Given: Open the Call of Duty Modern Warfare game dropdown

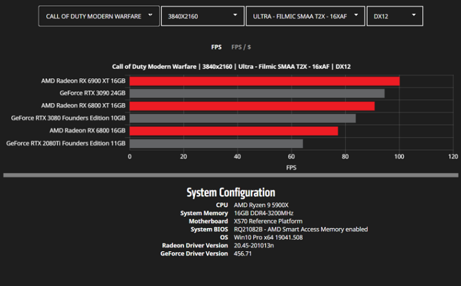Looking at the screenshot, I should pos(98,16).
